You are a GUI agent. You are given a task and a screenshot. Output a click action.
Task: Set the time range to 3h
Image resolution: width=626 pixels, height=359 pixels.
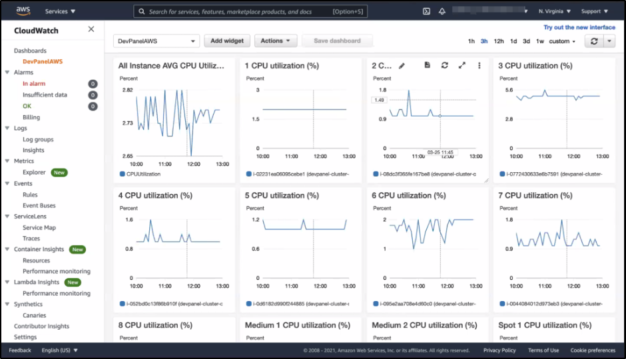[484, 41]
